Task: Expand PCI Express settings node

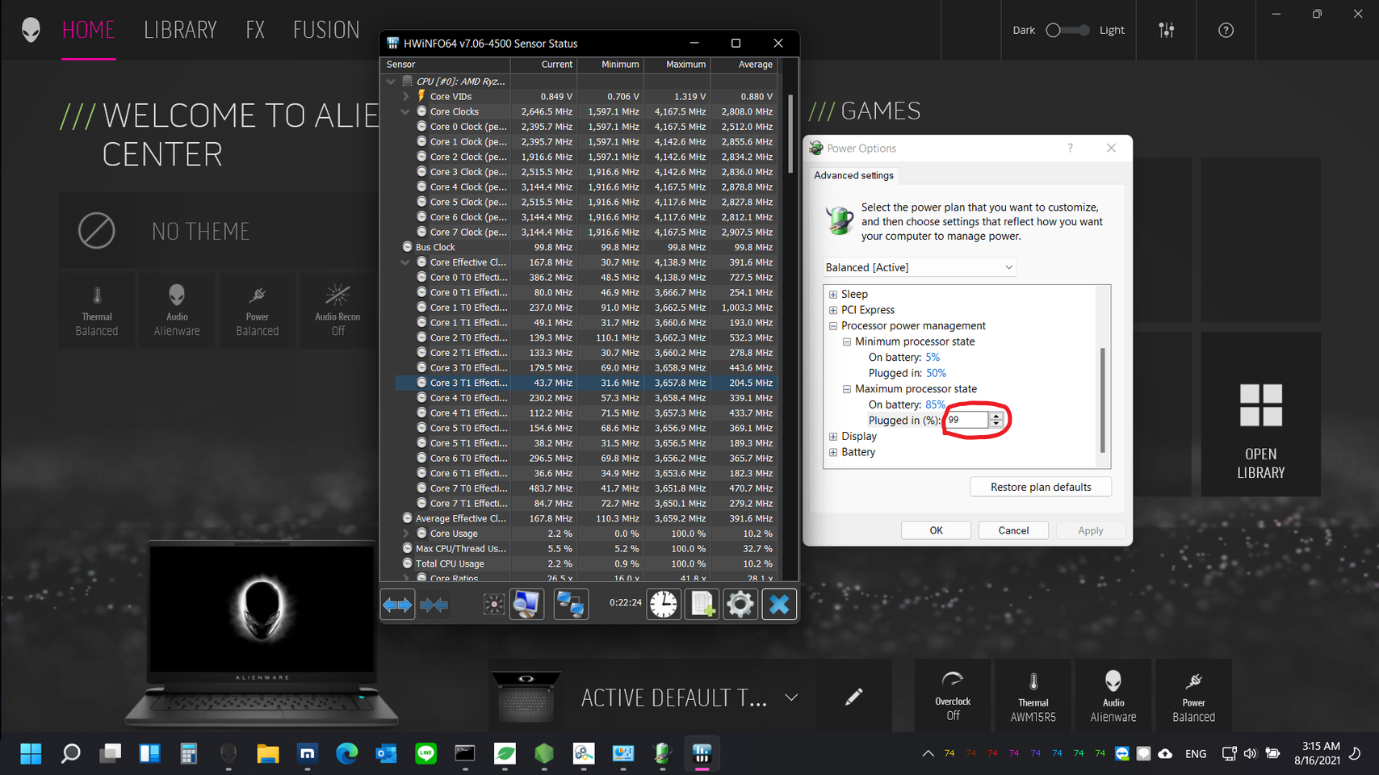Action: click(833, 310)
